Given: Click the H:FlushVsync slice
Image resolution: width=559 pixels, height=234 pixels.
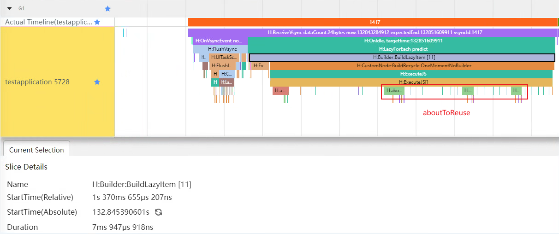Looking at the screenshot, I should pyautogui.click(x=221, y=49).
